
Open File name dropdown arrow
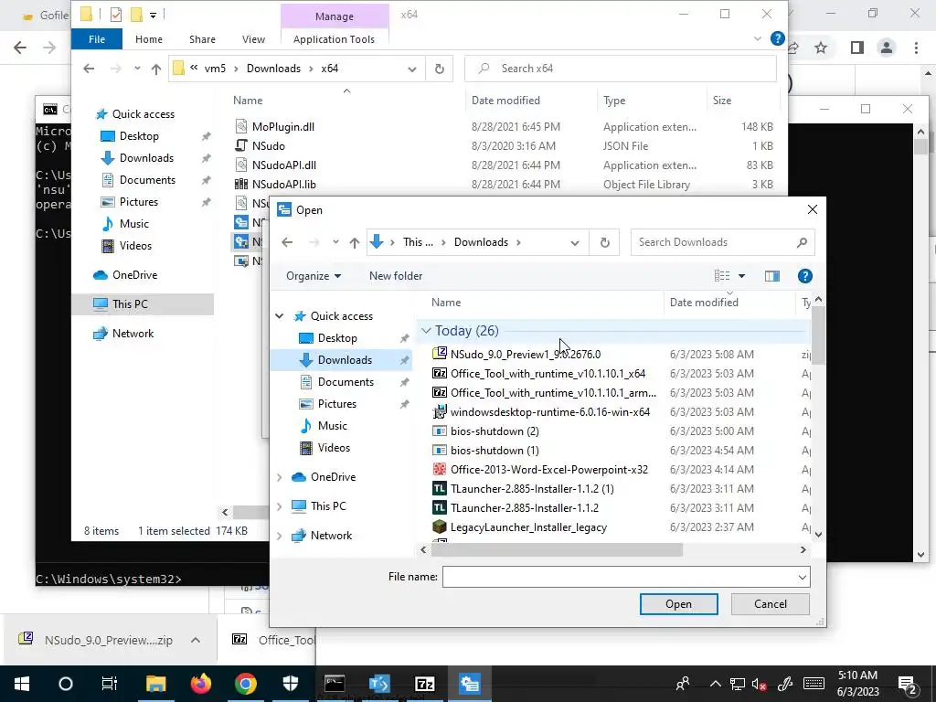click(803, 578)
